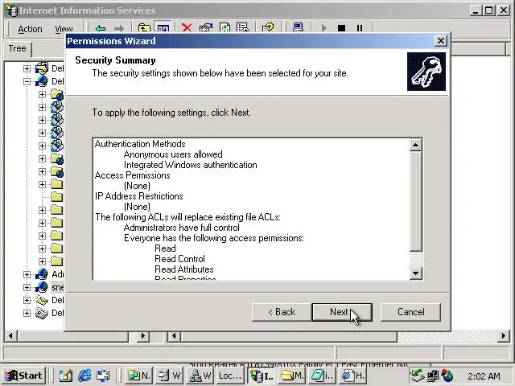
Task: Click the globe icon of the Adı node
Action: [42, 274]
